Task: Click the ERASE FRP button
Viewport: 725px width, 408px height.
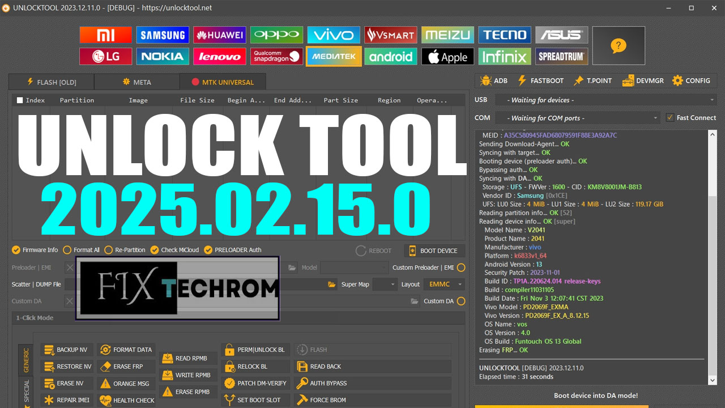Action: pos(127,367)
